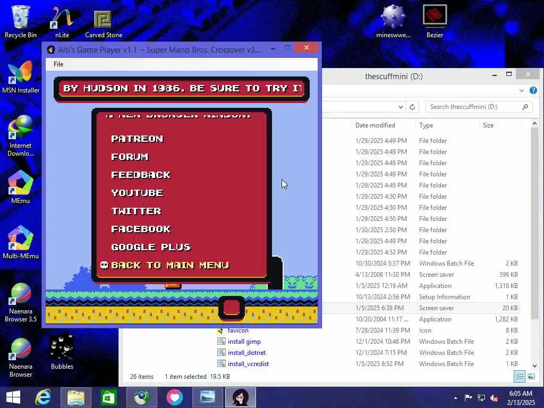Select the minesweeper desktop icon
Screen dimensions: 544x408
(393, 21)
